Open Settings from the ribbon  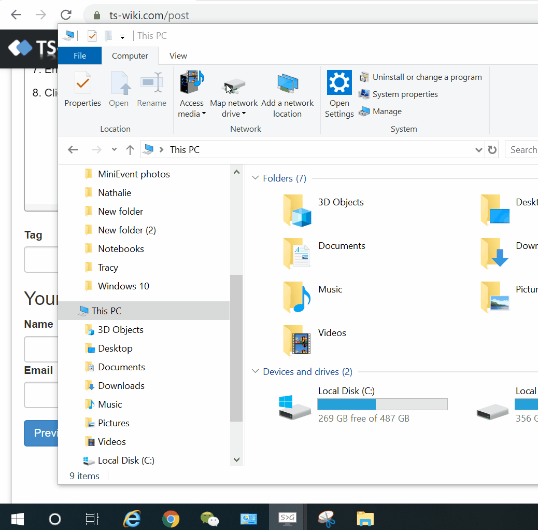(339, 83)
